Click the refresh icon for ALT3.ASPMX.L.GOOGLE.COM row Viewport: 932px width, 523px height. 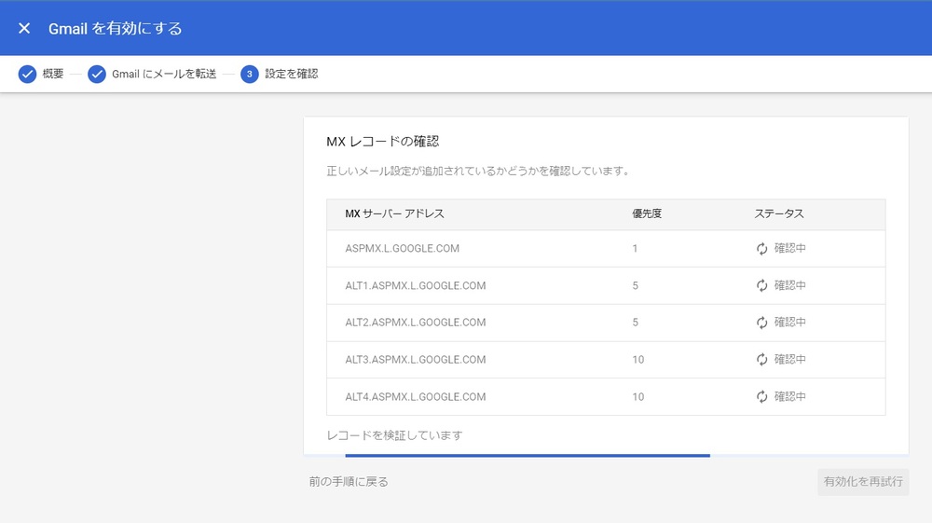(x=761, y=360)
